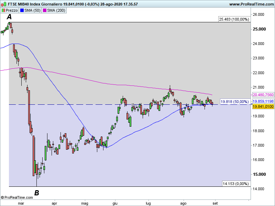Click the 15.000 price axis label
This screenshot has height=206, width=275.
[x=259, y=174]
